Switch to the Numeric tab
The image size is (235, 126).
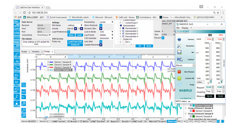[36, 51]
